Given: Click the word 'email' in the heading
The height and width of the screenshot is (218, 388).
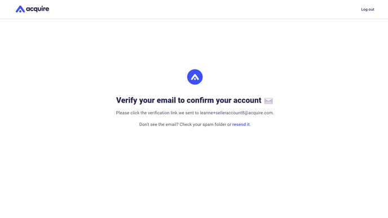Looking at the screenshot, I should [x=166, y=101].
